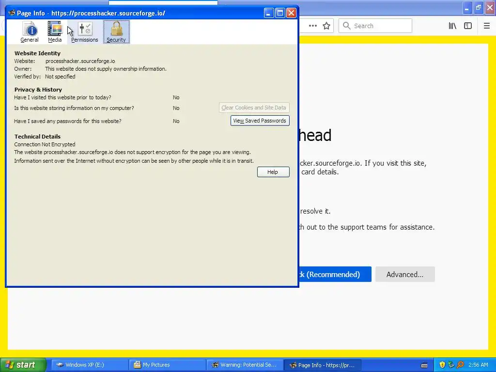Open the Firefox Library icon
Screen dimensions: 496x372
coord(452,26)
